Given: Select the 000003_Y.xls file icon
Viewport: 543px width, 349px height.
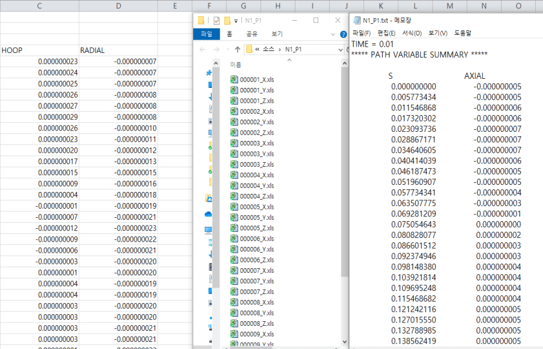Looking at the screenshot, I should 234,154.
